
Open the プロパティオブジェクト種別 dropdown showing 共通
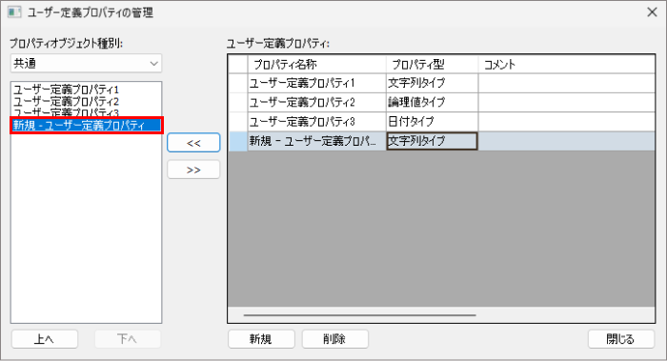[86, 64]
